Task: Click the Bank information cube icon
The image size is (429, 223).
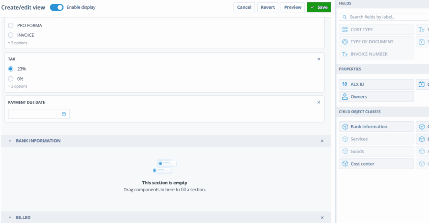Action: pyautogui.click(x=345, y=127)
